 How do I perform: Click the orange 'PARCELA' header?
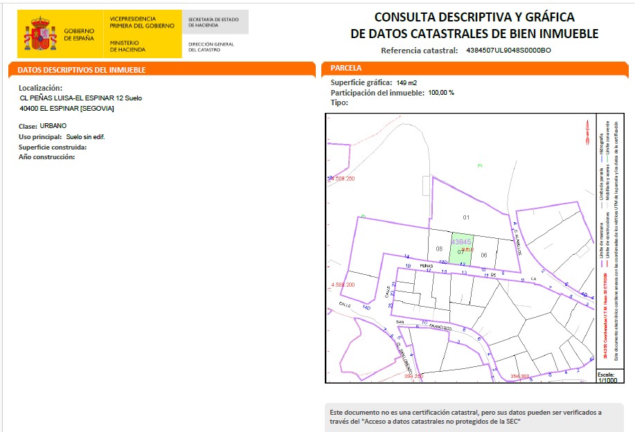474,69
